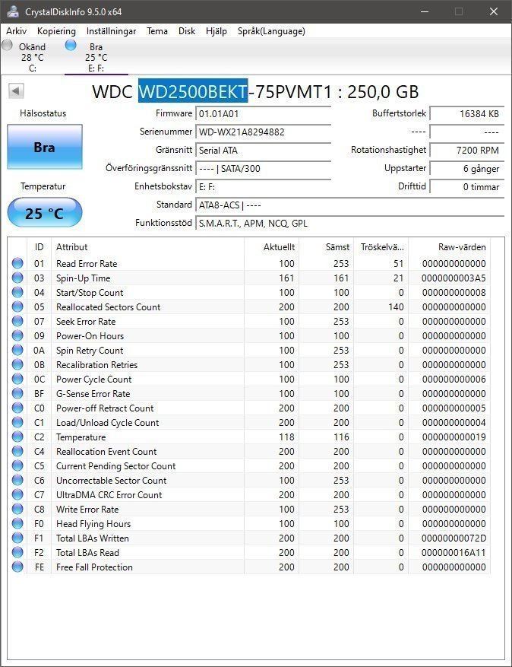Click raw value 000000016A11 for Total LBAs Read
The height and width of the screenshot is (667, 512).
click(454, 553)
